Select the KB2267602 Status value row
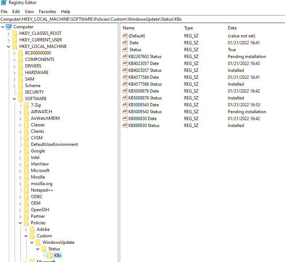 145,57
